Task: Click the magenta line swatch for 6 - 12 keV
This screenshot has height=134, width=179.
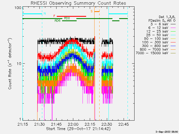Action: point(173,28)
